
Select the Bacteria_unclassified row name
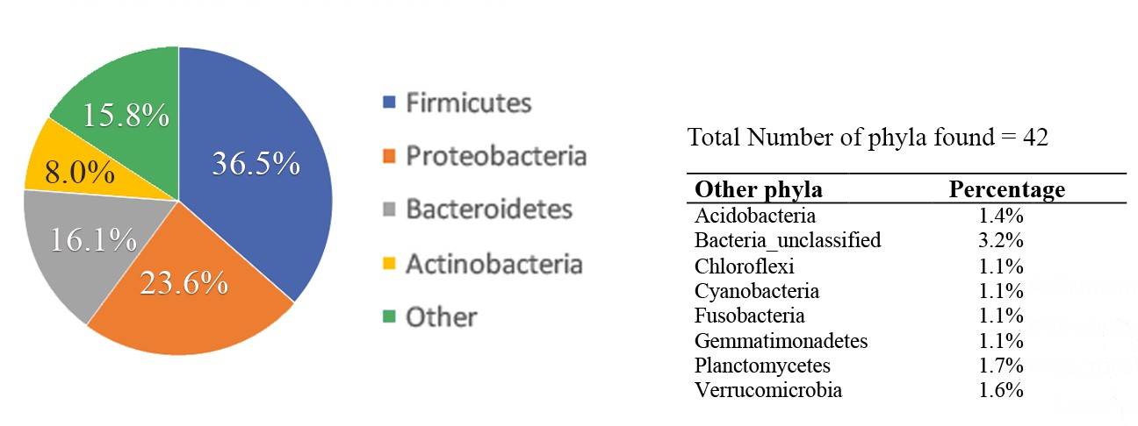788,240
